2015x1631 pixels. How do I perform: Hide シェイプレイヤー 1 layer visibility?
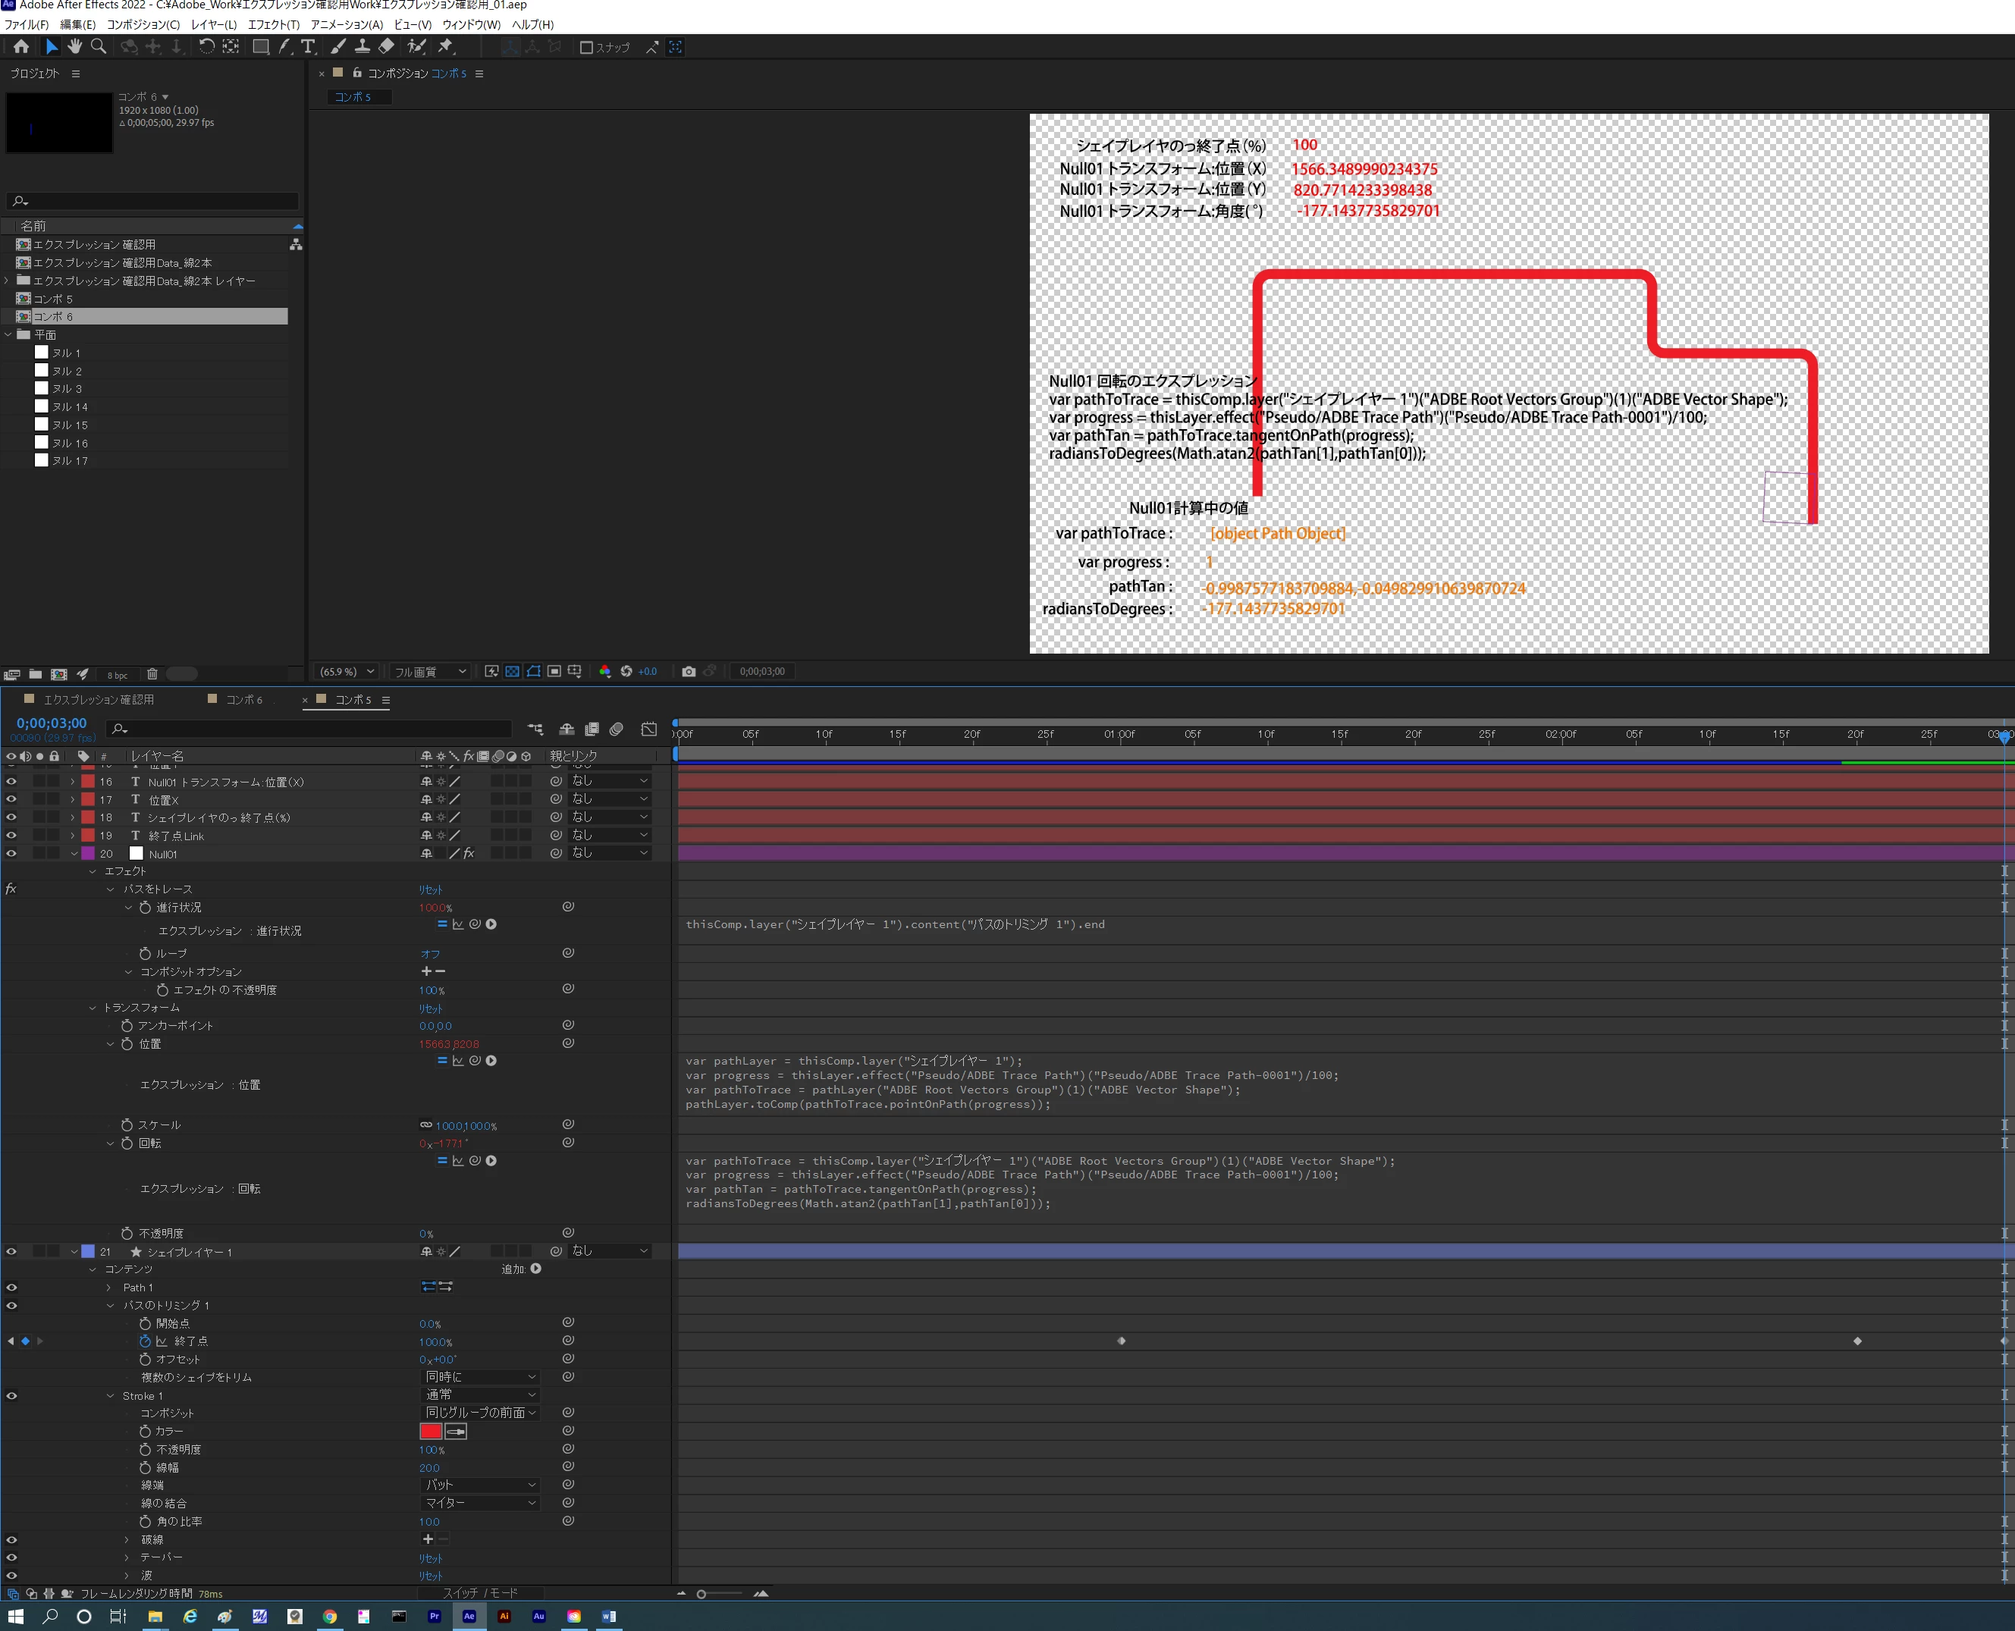tap(11, 1251)
